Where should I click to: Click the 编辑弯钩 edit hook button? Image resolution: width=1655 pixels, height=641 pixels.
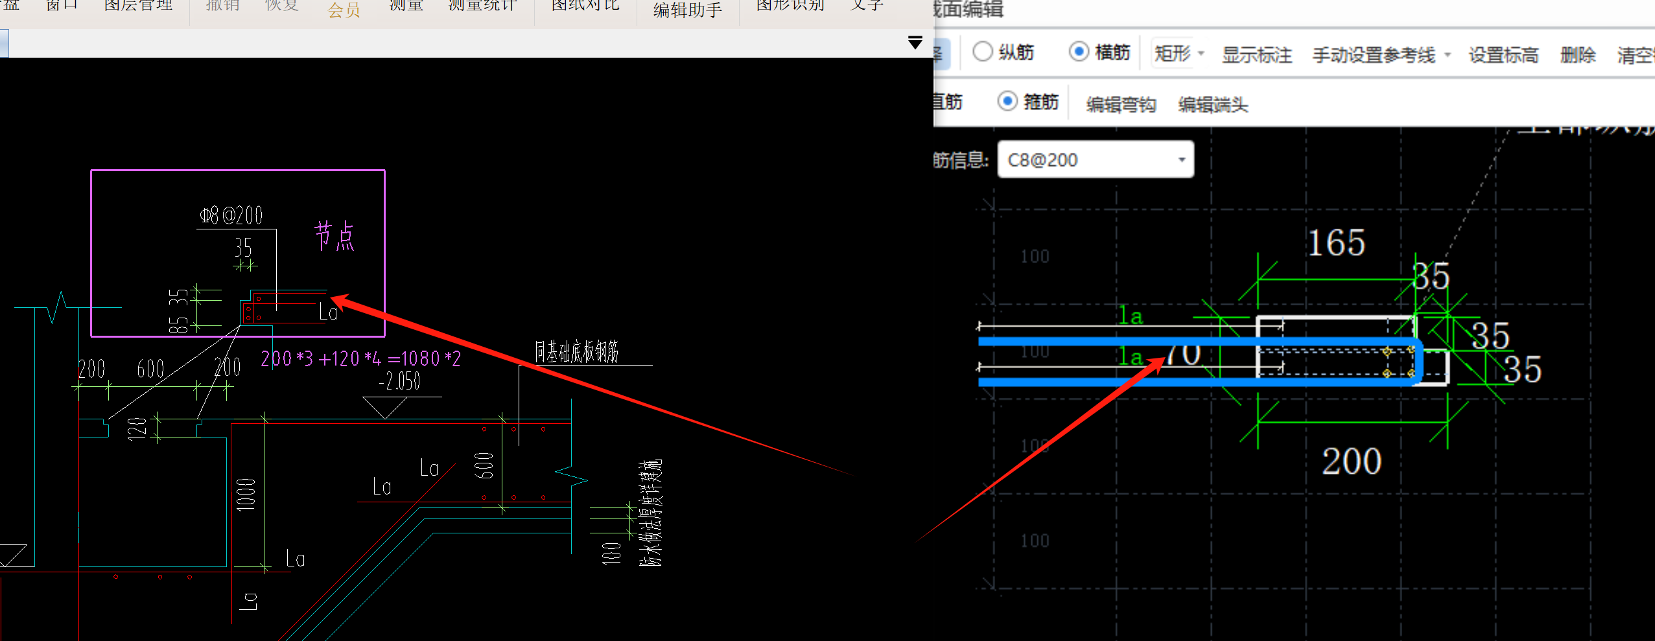tap(1121, 104)
